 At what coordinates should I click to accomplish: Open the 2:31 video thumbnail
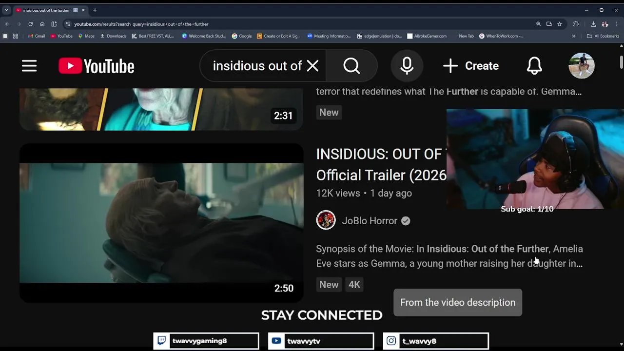coord(161,109)
